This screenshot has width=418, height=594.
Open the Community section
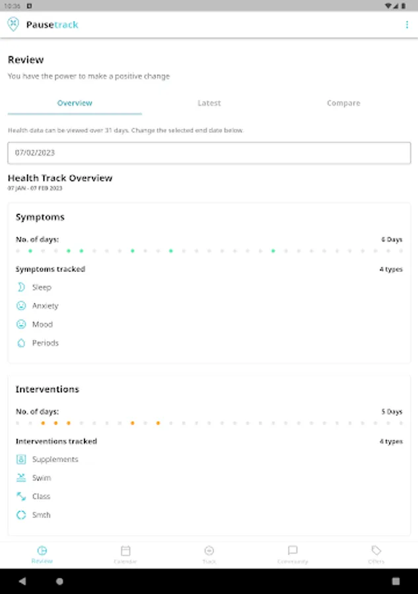tap(293, 554)
